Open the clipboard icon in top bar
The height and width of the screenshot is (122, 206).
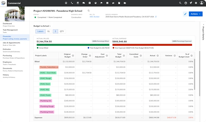[90, 3]
